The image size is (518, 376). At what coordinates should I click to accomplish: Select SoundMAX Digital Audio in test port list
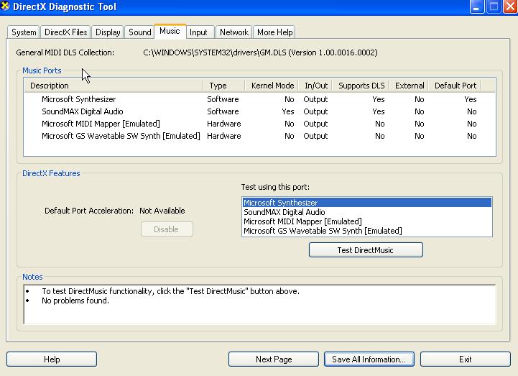tap(284, 212)
